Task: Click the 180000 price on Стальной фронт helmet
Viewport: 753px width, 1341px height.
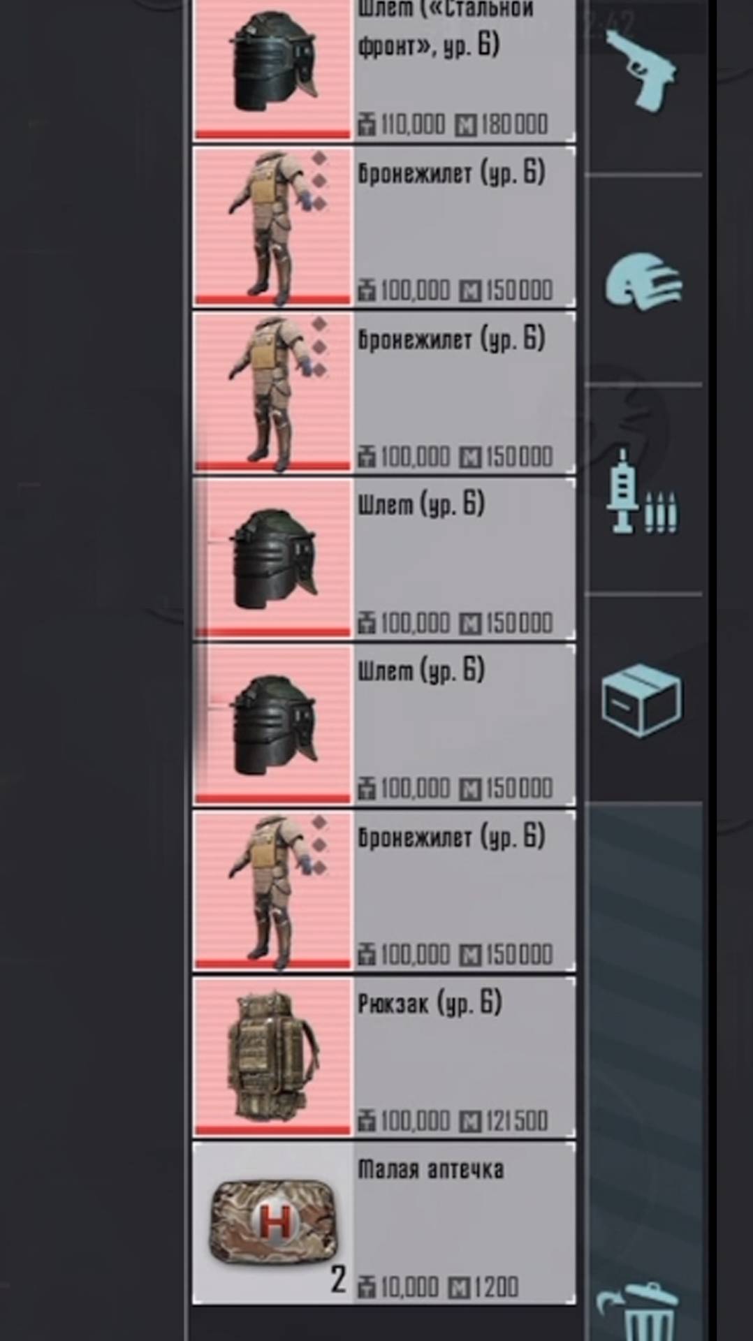Action: (514, 124)
